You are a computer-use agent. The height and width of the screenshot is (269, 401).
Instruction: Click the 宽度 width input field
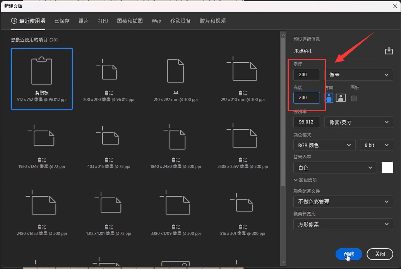(x=307, y=75)
